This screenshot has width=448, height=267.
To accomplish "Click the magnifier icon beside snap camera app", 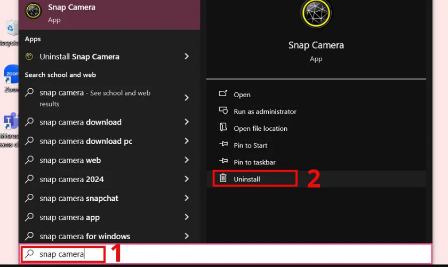I will tap(29, 217).
